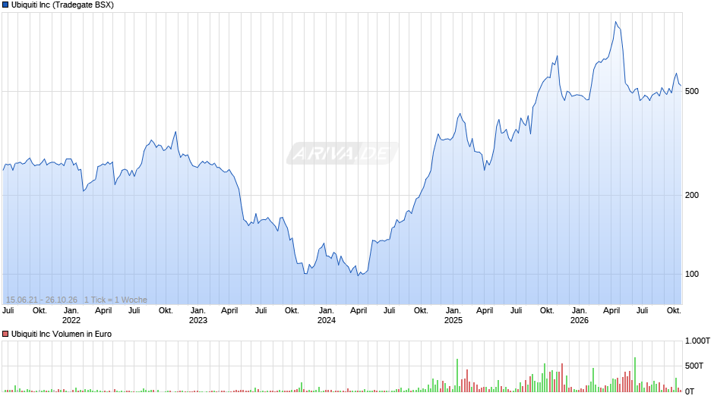Click the date range 15.06.21 - 26.10.26
The image size is (714, 399).
[x=42, y=300]
